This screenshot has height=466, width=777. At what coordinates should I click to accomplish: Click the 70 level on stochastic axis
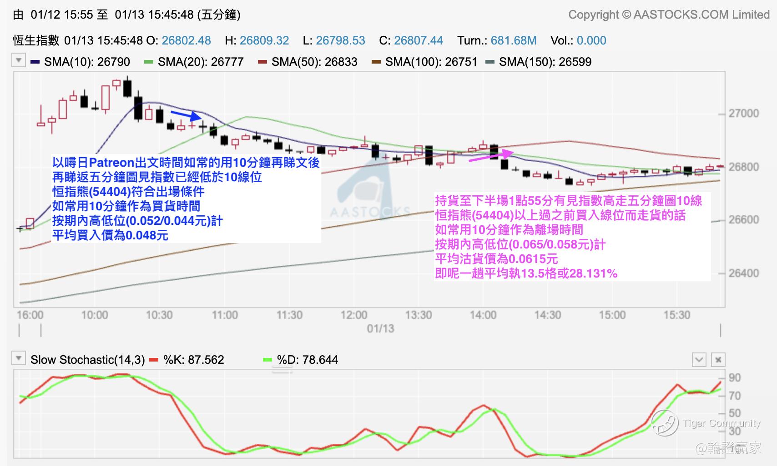coord(735,396)
